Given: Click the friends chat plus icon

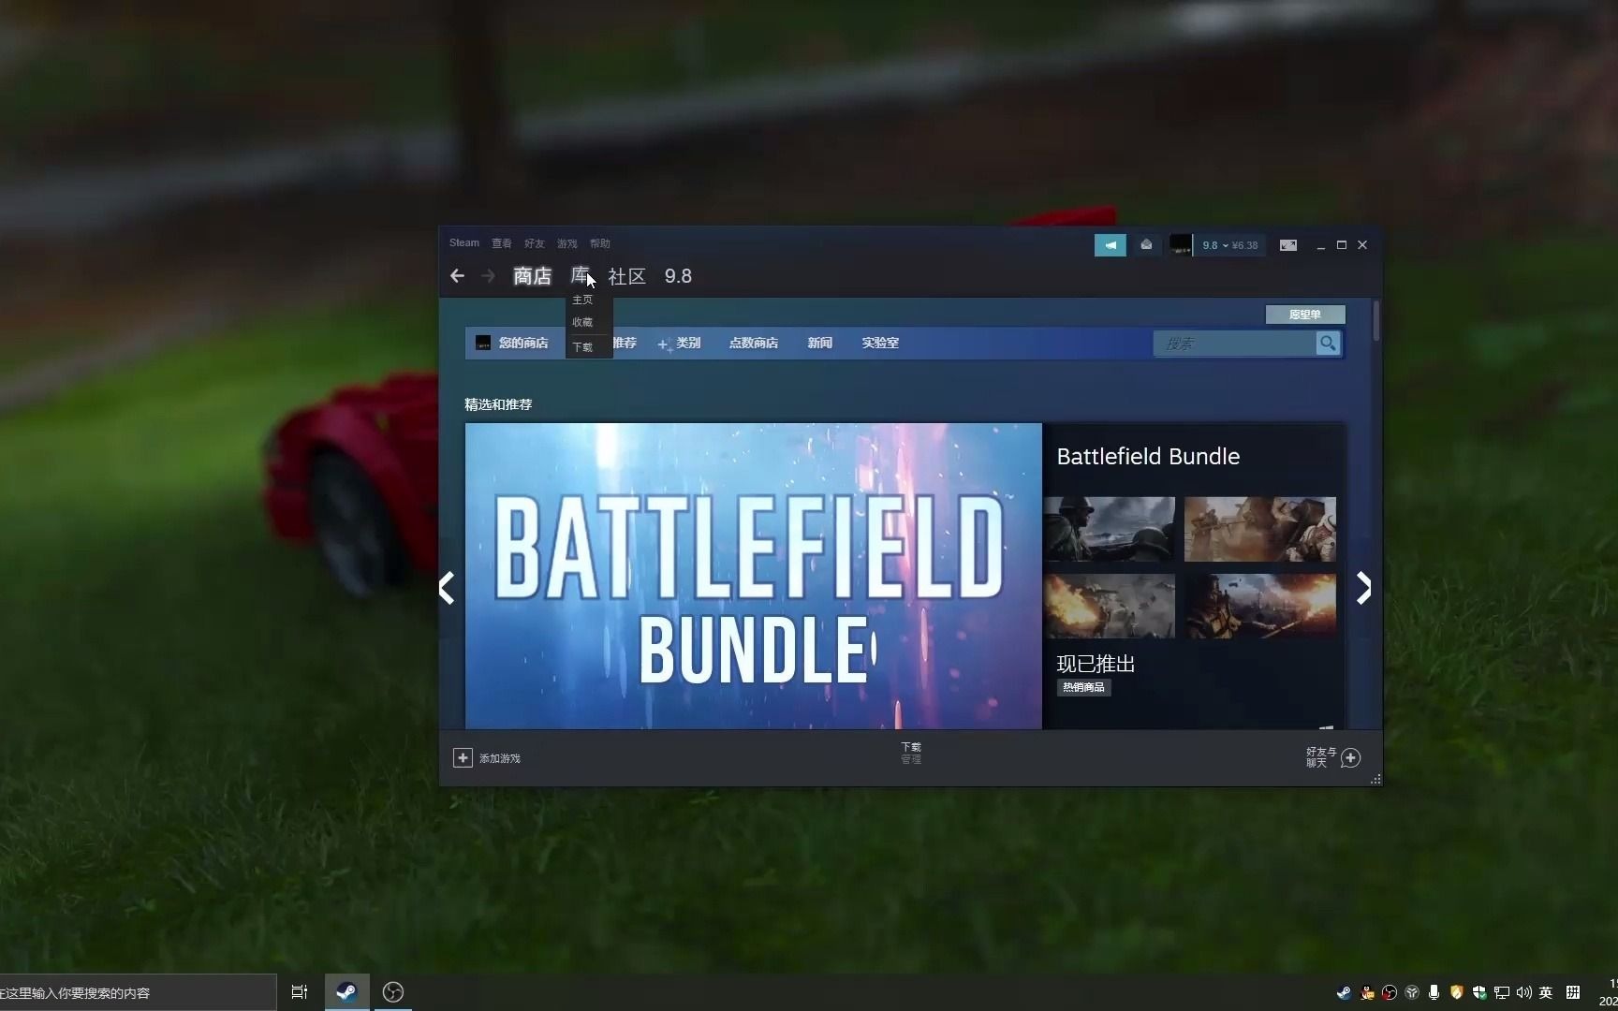Looking at the screenshot, I should tap(1350, 757).
